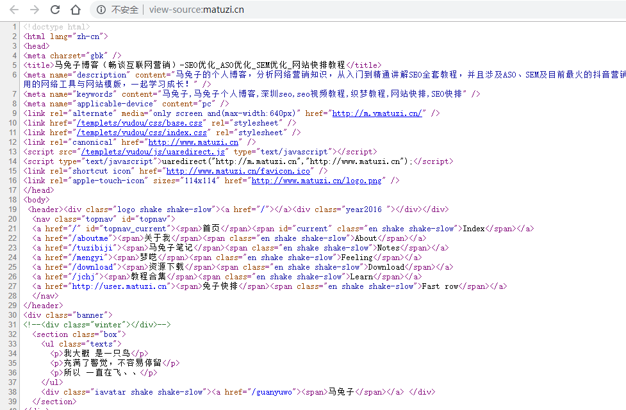626x410 pixels.
Task: Click the meta keywords line
Action: point(252,94)
